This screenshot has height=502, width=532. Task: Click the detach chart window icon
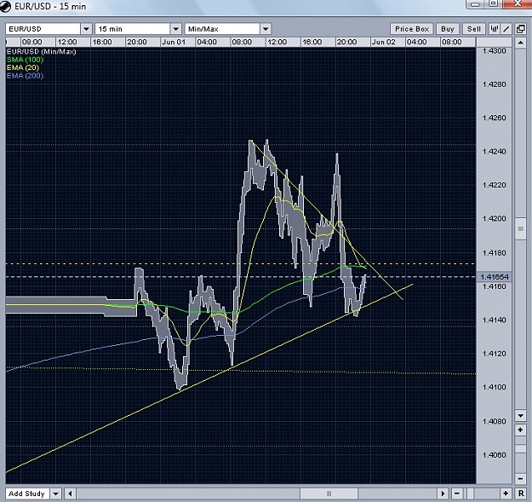(x=520, y=29)
